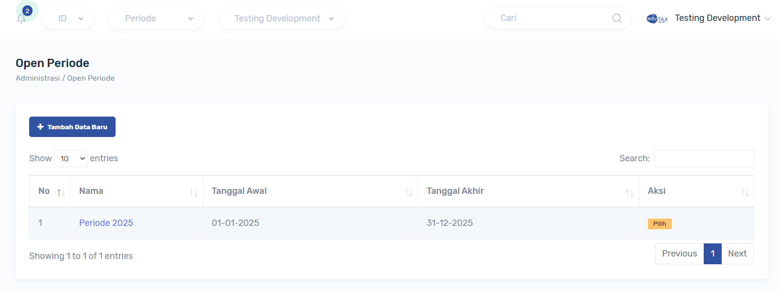The width and height of the screenshot is (779, 291).
Task: Open the notification bell icon
Action: pyautogui.click(x=21, y=18)
